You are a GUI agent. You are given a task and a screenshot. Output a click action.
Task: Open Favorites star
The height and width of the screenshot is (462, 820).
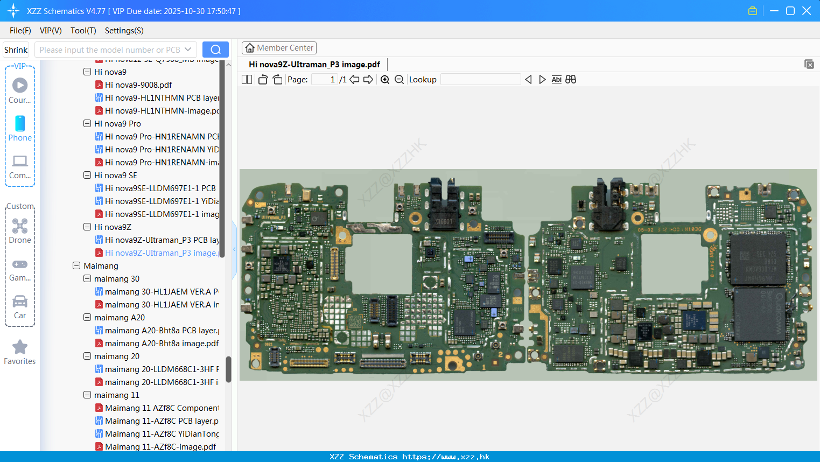pos(20,353)
